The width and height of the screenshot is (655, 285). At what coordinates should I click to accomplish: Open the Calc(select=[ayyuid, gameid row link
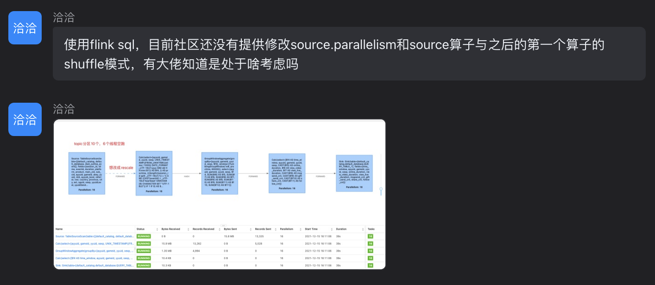pos(94,243)
